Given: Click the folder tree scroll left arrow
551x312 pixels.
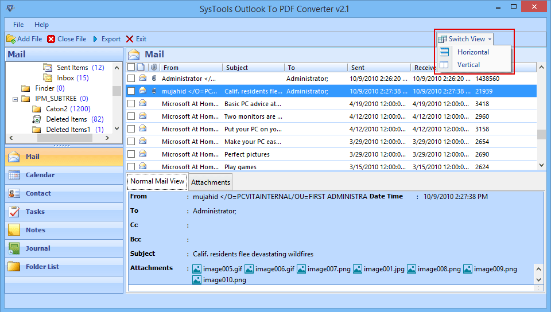Looking at the screenshot, I should pyautogui.click(x=11, y=138).
